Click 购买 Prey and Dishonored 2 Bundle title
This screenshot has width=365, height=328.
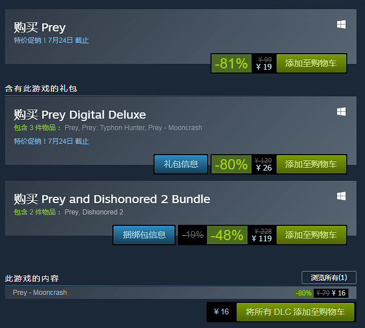(112, 199)
